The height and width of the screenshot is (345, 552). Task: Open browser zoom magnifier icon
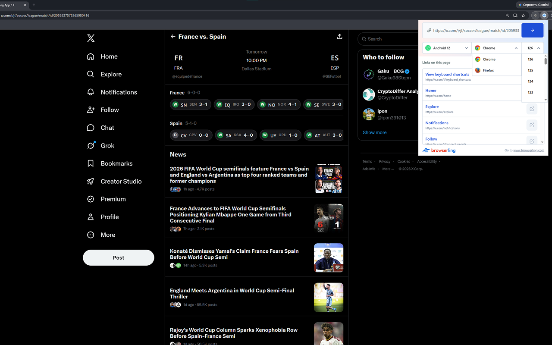pyautogui.click(x=507, y=16)
